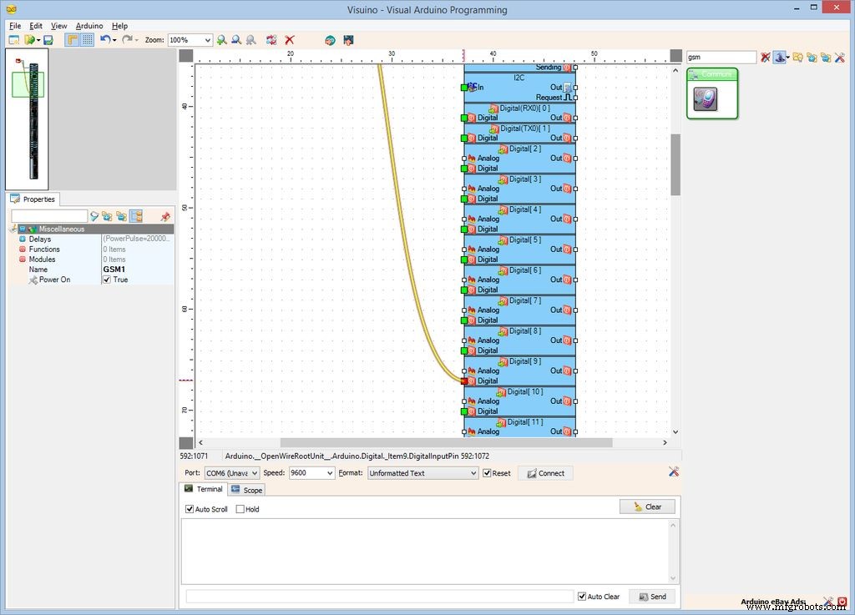This screenshot has width=855, height=615.
Task: Click the red pin icon in Properties
Action: tap(164, 216)
